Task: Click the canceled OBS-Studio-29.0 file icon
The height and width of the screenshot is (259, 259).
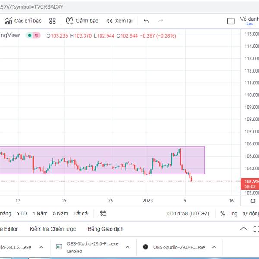Action: [59, 247]
